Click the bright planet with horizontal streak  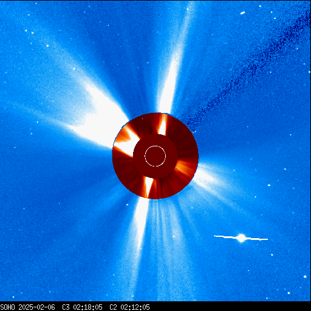point(241,238)
